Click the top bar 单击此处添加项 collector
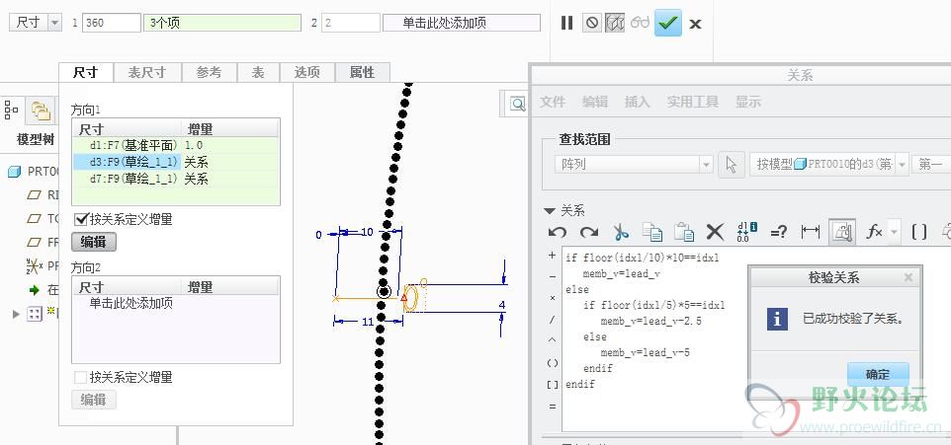Image resolution: width=951 pixels, height=445 pixels. (462, 23)
